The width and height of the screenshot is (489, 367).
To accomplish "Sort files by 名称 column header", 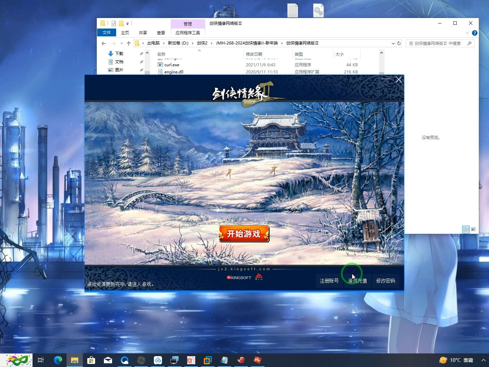I will 161,54.
